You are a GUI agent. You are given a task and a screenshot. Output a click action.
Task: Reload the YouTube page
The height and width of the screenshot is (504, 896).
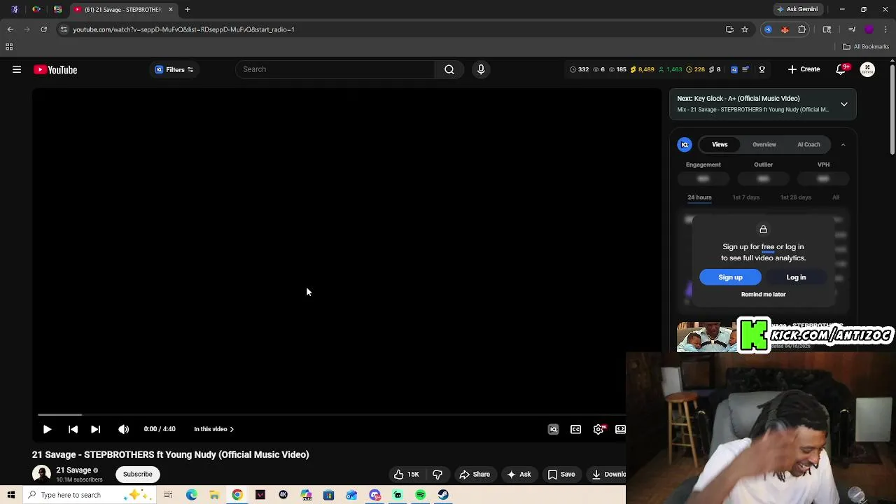(43, 29)
